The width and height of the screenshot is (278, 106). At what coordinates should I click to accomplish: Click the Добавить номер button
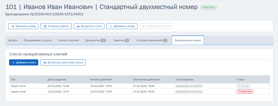tap(122, 26)
